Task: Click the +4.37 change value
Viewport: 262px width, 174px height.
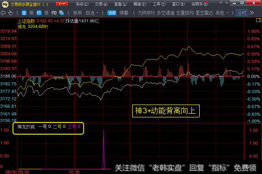Action: point(59,21)
